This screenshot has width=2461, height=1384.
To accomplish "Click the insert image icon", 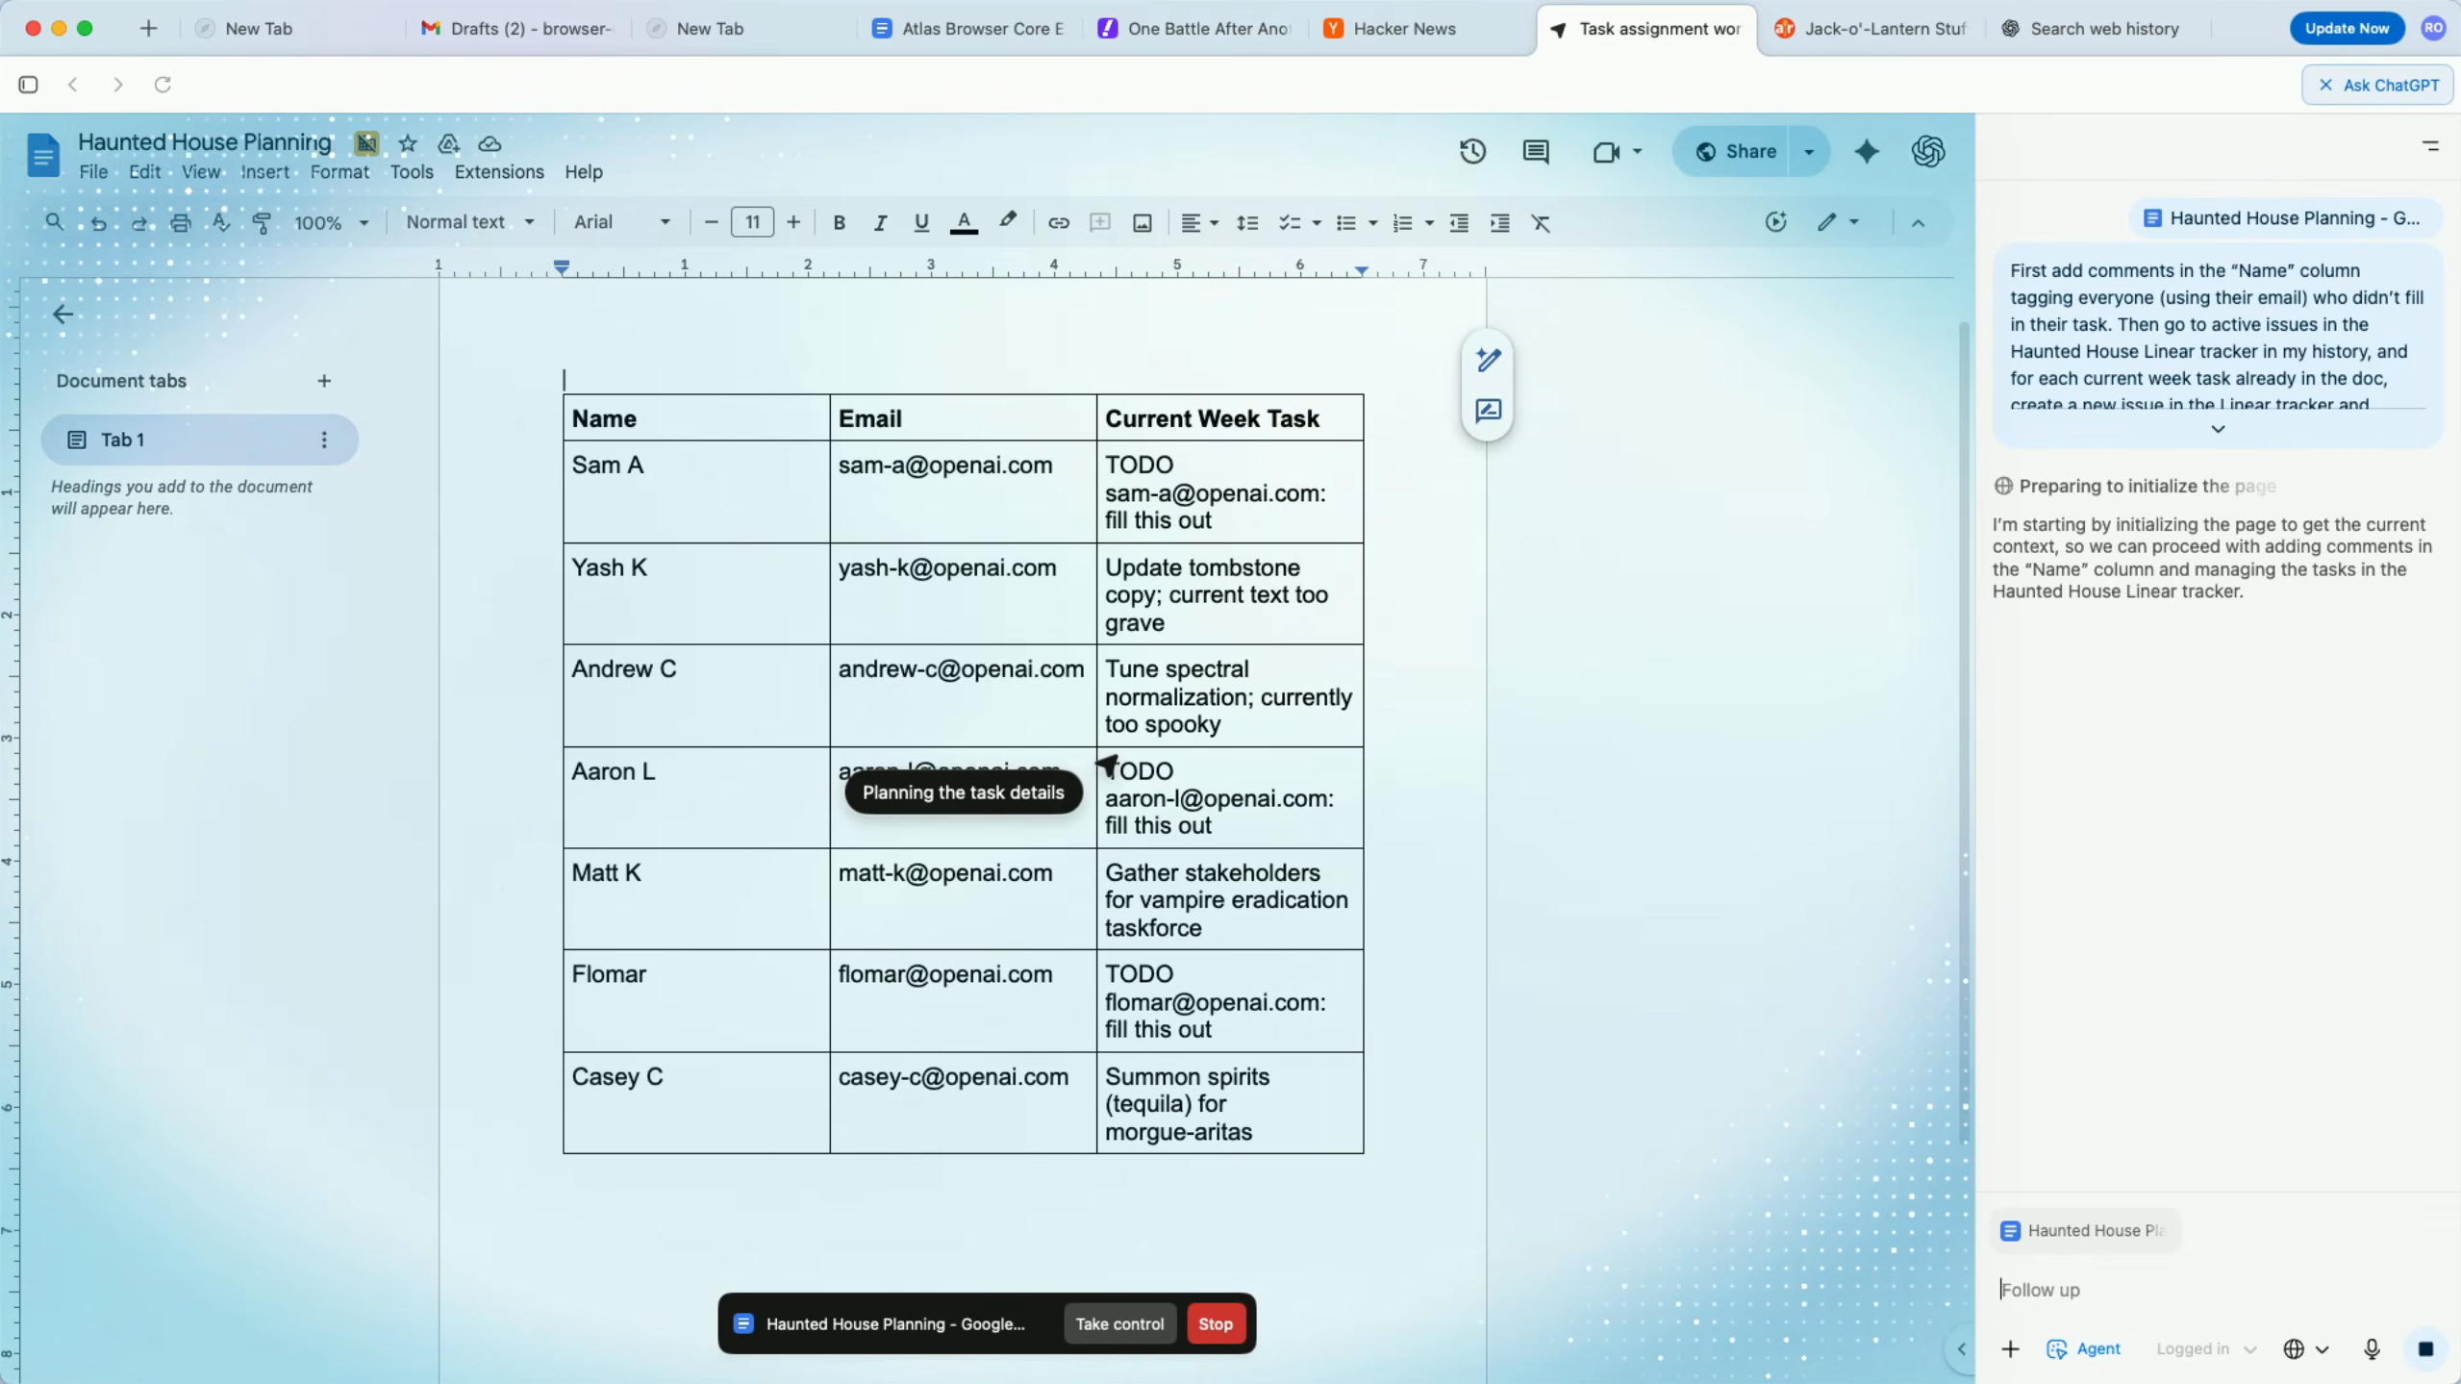I will pos(1142,222).
